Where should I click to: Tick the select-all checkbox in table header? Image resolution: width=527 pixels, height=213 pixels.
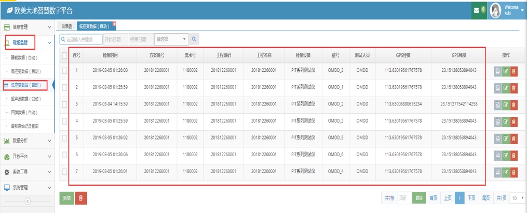64,55
